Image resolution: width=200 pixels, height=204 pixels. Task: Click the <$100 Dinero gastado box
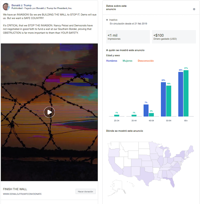tap(174, 37)
